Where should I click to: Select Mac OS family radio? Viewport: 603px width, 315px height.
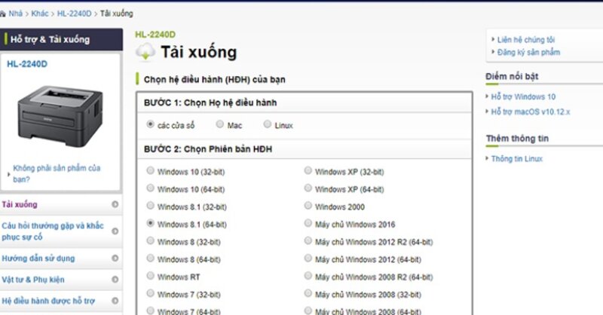pos(219,124)
